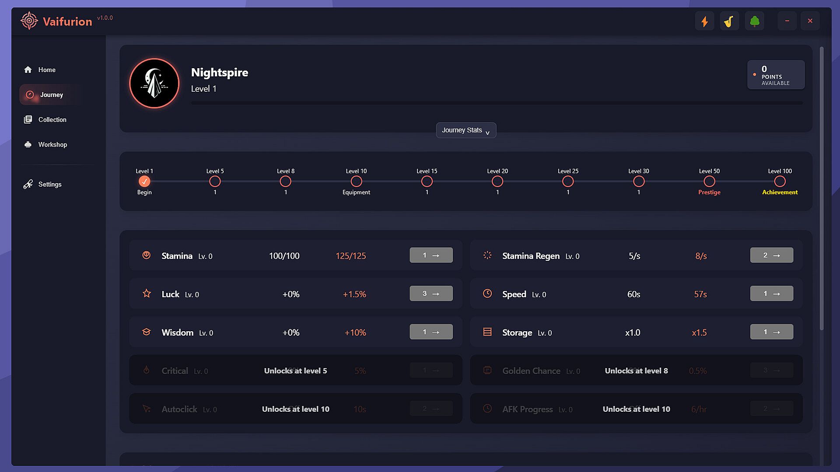Viewport: 840px width, 472px height.
Task: Select the Level 10 Equipment milestone circle
Action: [x=356, y=181]
